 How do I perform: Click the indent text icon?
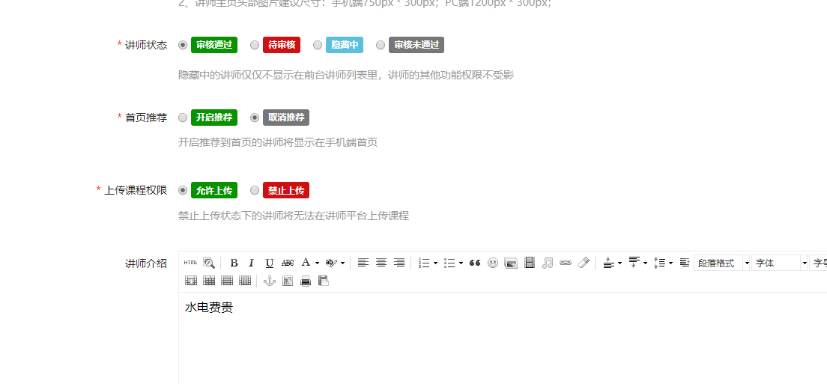pyautogui.click(x=685, y=263)
